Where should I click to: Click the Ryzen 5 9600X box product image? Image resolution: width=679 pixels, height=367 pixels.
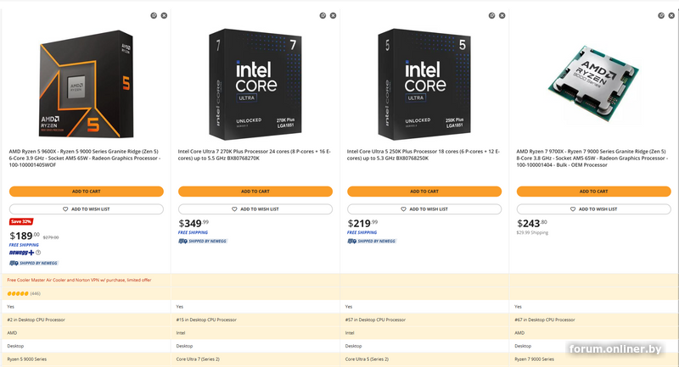(85, 81)
